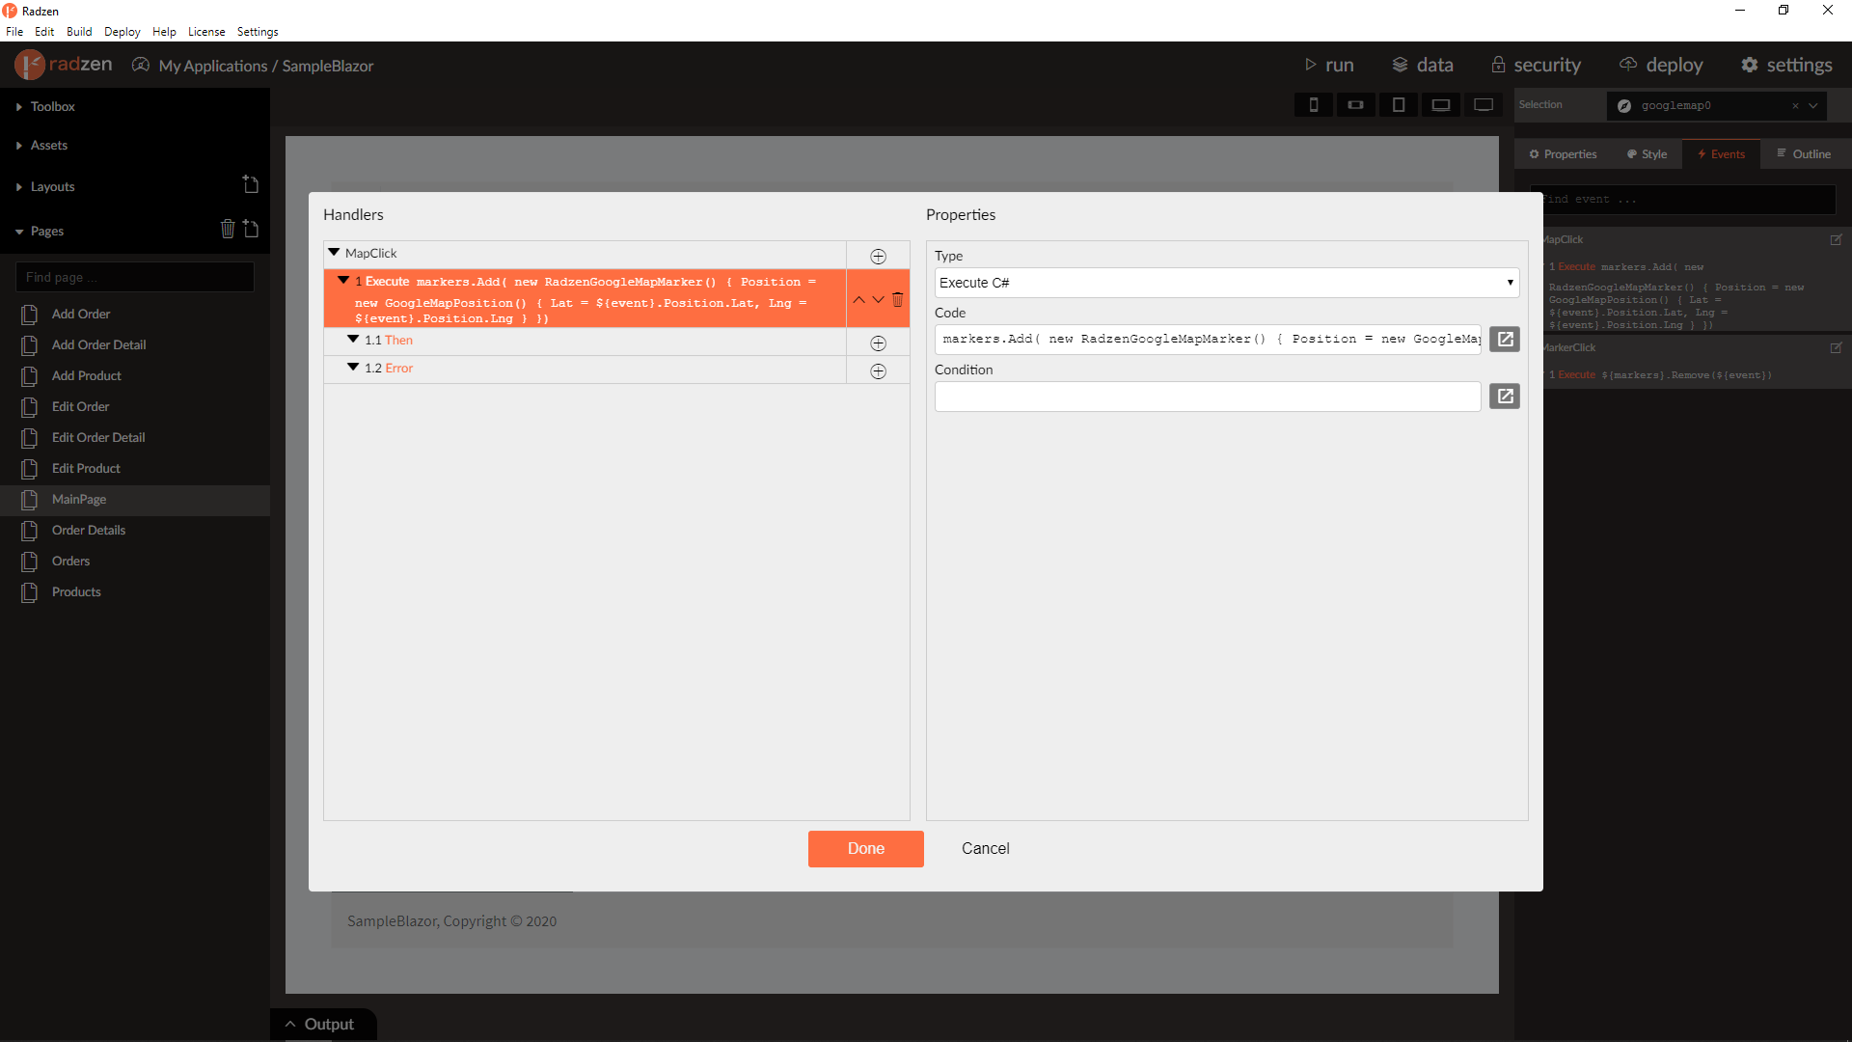Collapse the Pages section
This screenshot has width=1852, height=1042.
(x=19, y=232)
